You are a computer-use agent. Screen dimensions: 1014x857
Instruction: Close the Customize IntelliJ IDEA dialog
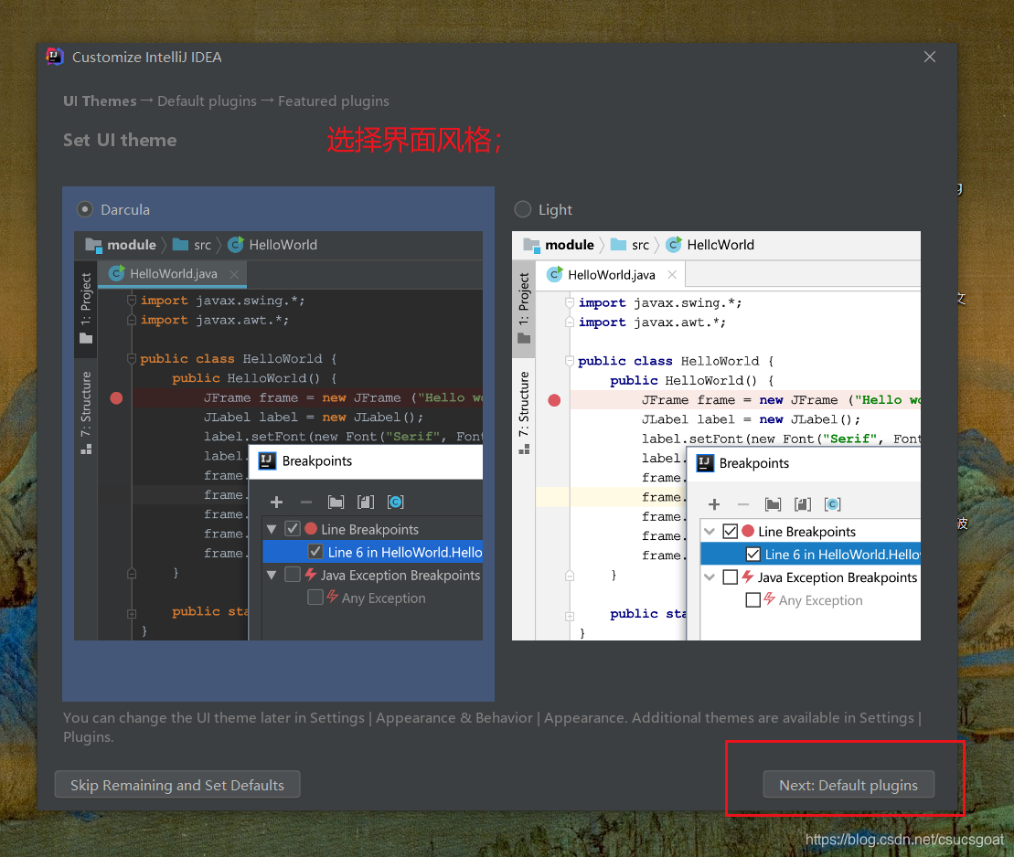[x=930, y=57]
